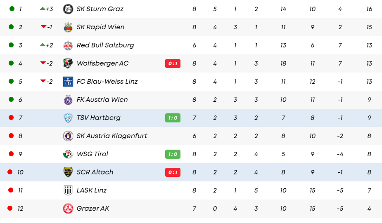
Task: Click the Wolfsberger AC wolf crest
Action: click(68, 63)
